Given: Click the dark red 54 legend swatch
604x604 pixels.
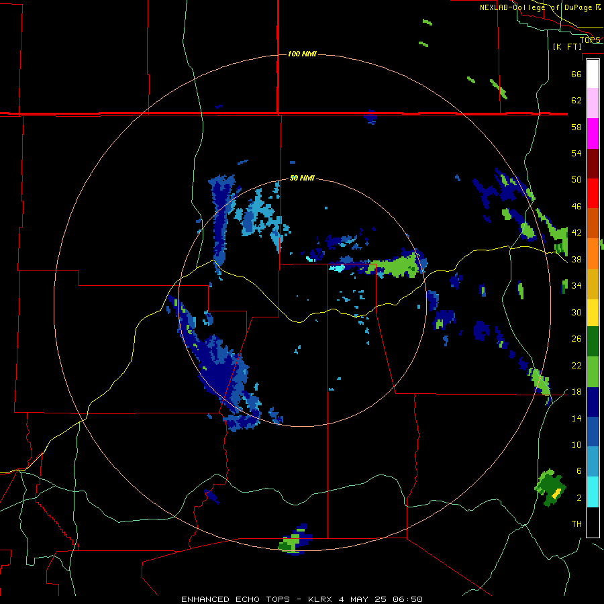Looking at the screenshot, I should pyautogui.click(x=593, y=163).
